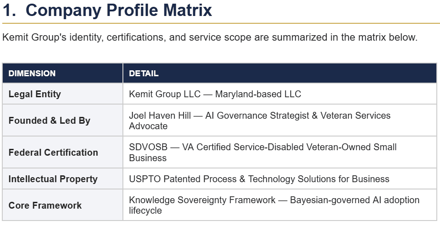This screenshot has height=226, width=440.
Task: Select the Federal Certification row label
Action: (53, 152)
